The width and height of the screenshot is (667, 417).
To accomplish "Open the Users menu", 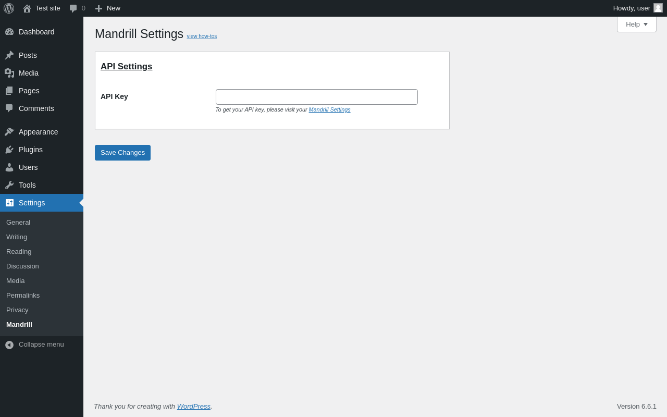I will click(x=42, y=167).
